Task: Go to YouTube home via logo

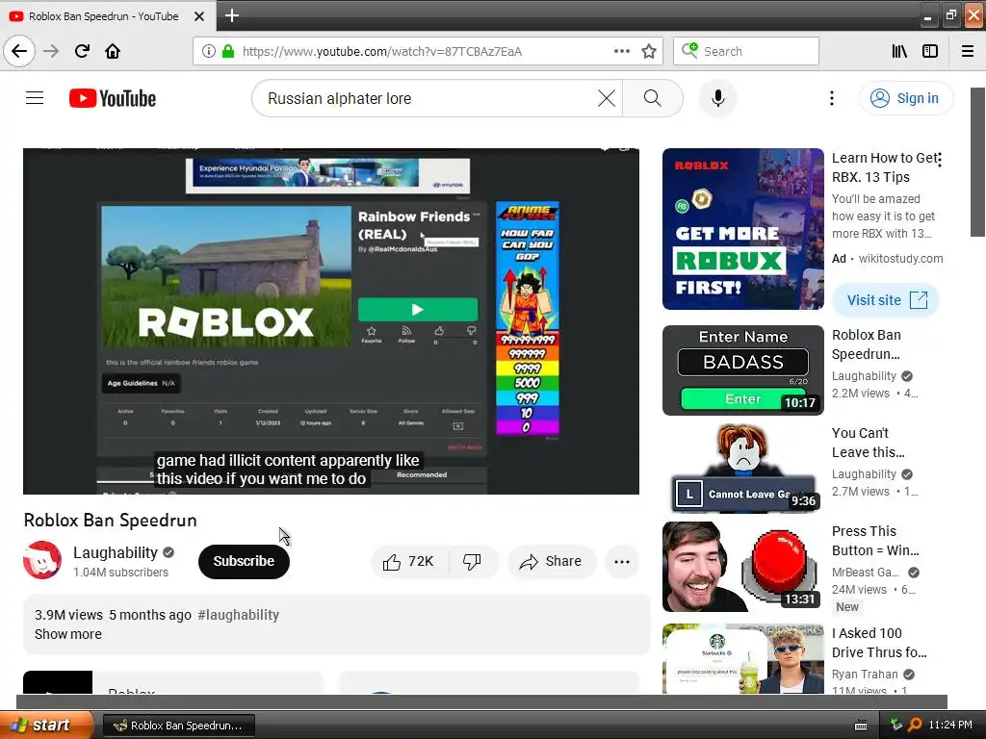Action: 113,98
